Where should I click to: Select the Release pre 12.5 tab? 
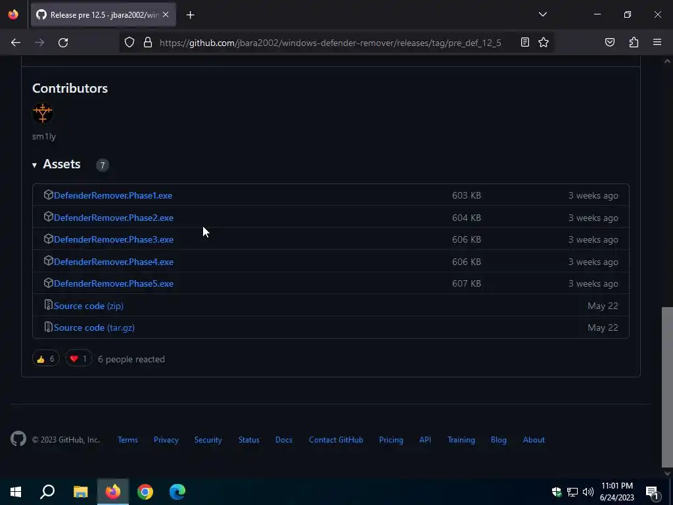click(x=103, y=15)
